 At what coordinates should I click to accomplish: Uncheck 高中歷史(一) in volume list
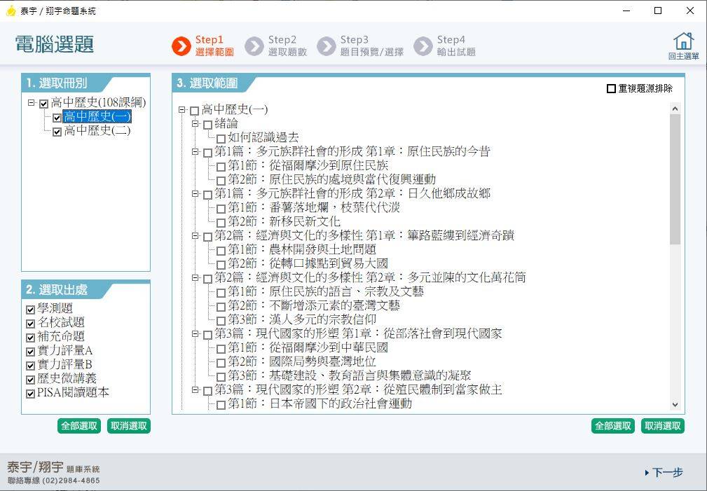tap(57, 118)
